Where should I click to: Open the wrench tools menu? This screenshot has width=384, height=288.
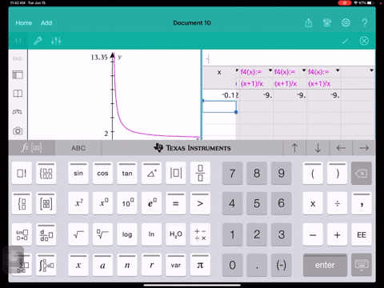pos(38,41)
